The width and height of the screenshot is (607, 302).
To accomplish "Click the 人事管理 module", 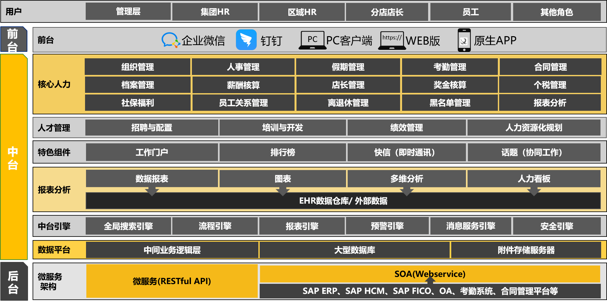I will tap(243, 67).
